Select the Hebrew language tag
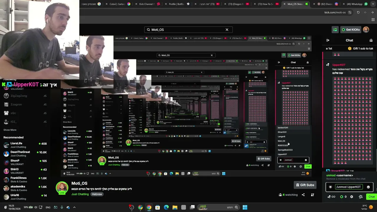The image size is (377, 212). (97, 194)
